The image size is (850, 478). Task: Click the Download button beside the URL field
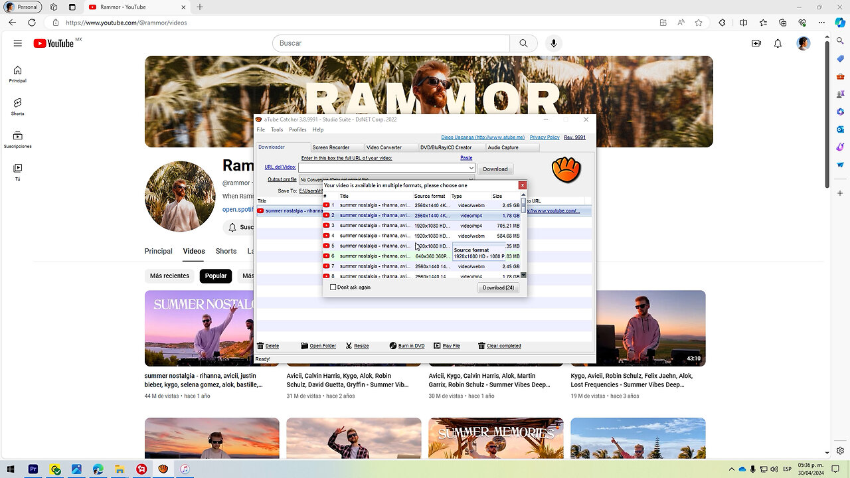(495, 169)
